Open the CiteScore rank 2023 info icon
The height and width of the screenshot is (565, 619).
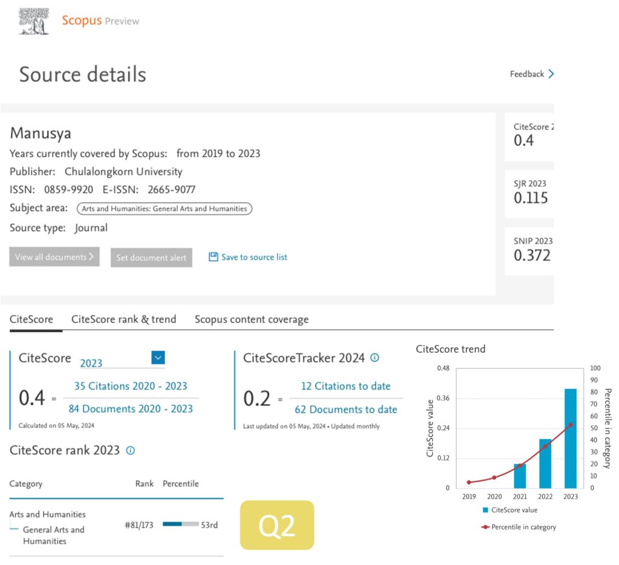(131, 451)
